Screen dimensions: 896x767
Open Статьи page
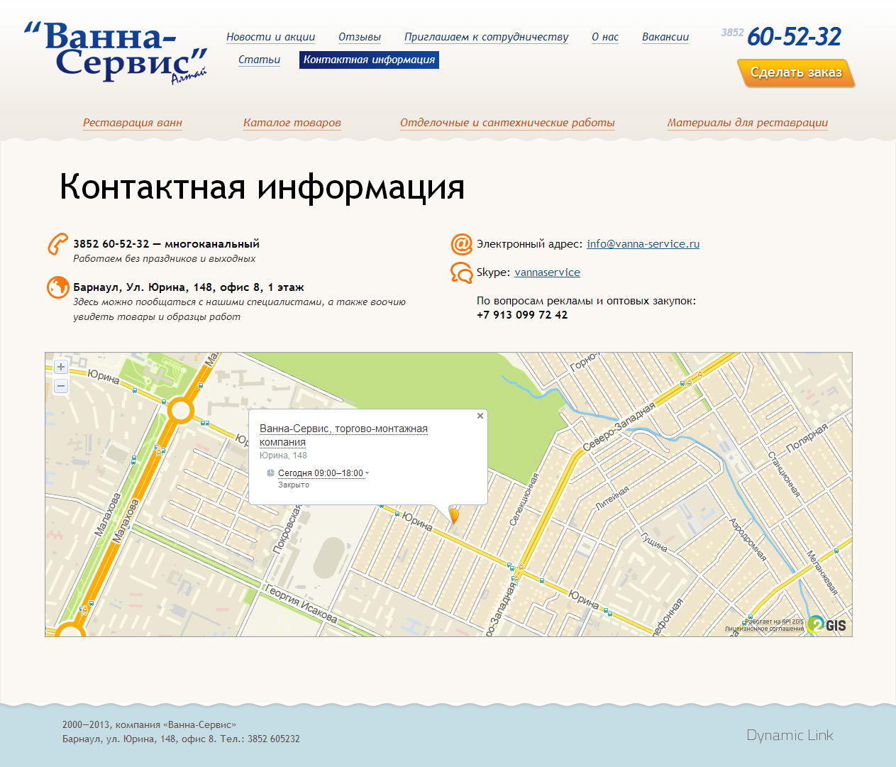coord(260,60)
